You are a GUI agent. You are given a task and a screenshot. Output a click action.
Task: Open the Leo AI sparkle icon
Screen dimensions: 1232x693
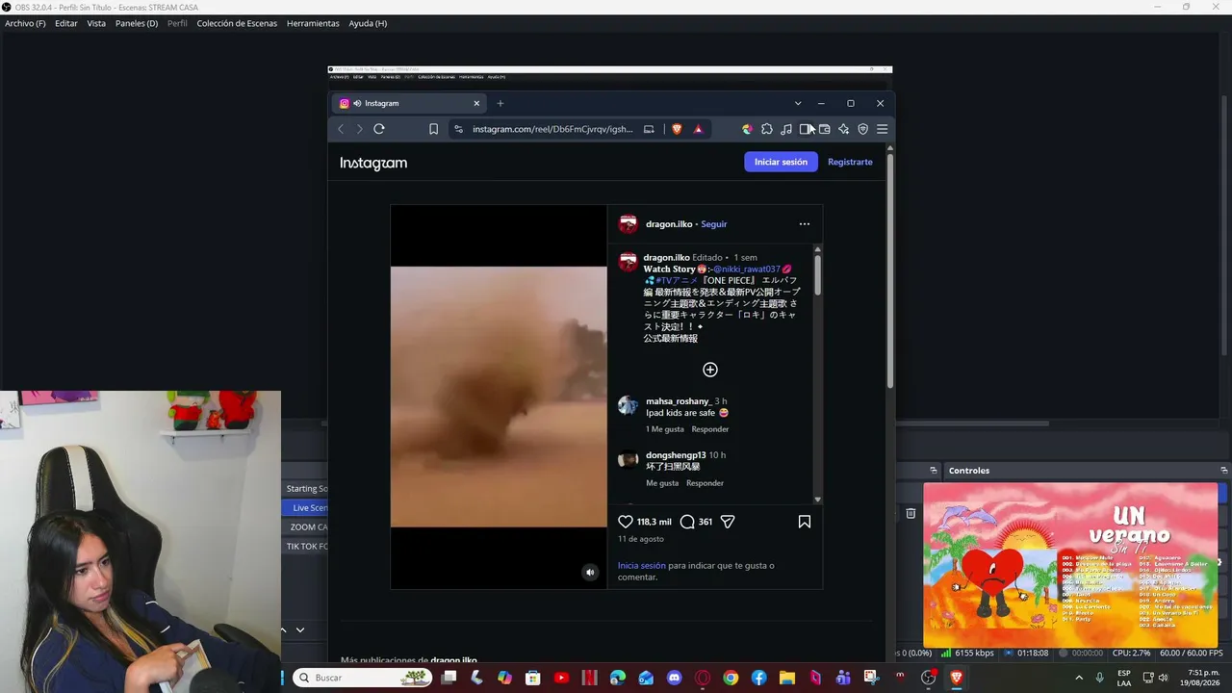(843, 129)
